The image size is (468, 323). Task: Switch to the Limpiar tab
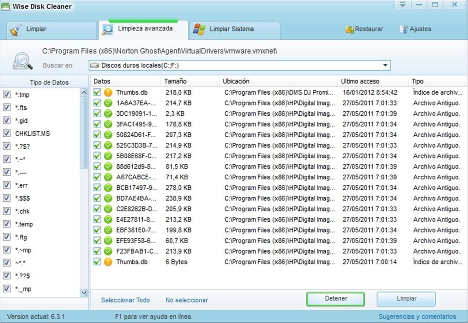[51, 30]
